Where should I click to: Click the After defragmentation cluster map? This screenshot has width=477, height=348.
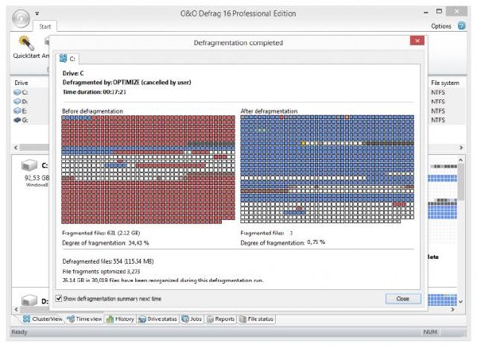tap(327, 168)
